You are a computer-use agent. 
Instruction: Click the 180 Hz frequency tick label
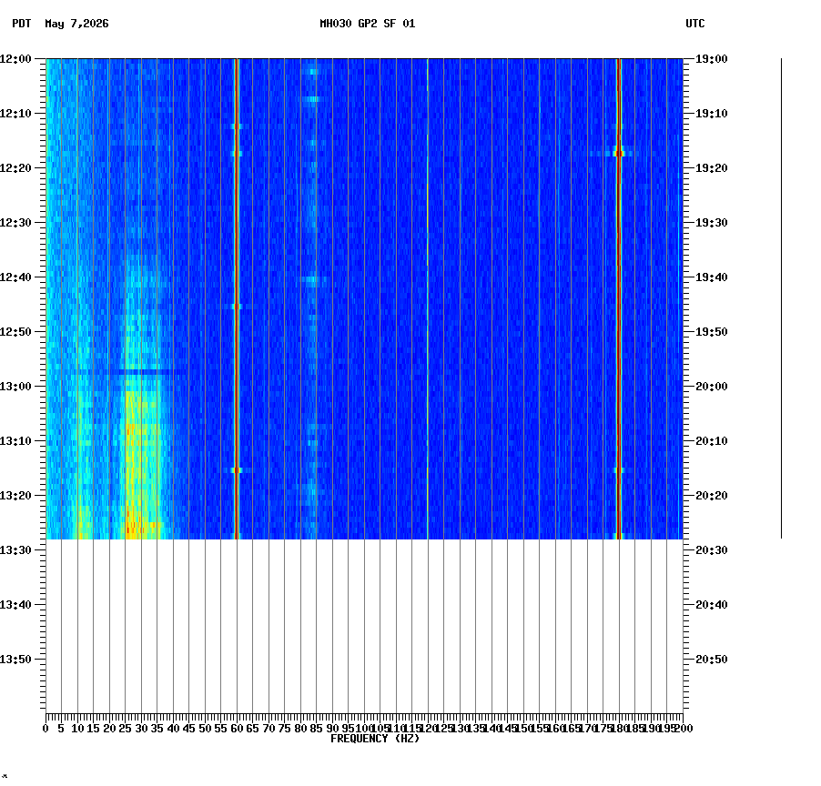click(x=619, y=729)
